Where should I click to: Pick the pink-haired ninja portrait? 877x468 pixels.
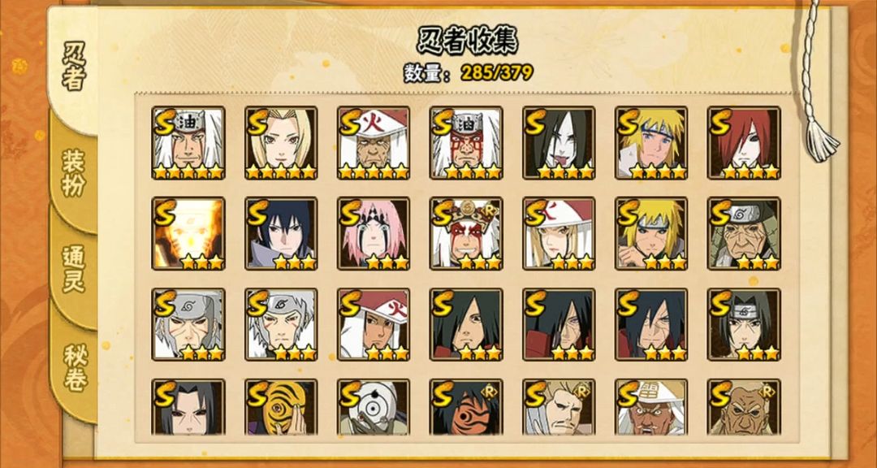tap(374, 233)
